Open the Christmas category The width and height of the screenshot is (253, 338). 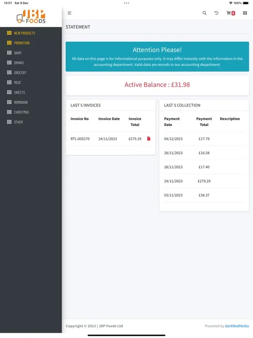point(21,112)
